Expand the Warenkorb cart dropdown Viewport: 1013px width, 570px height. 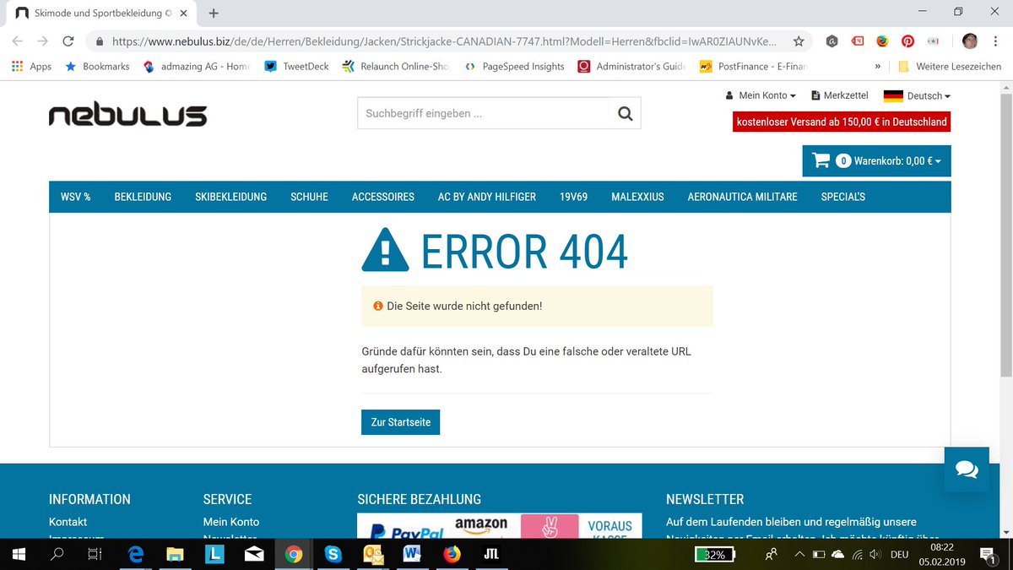pos(876,160)
